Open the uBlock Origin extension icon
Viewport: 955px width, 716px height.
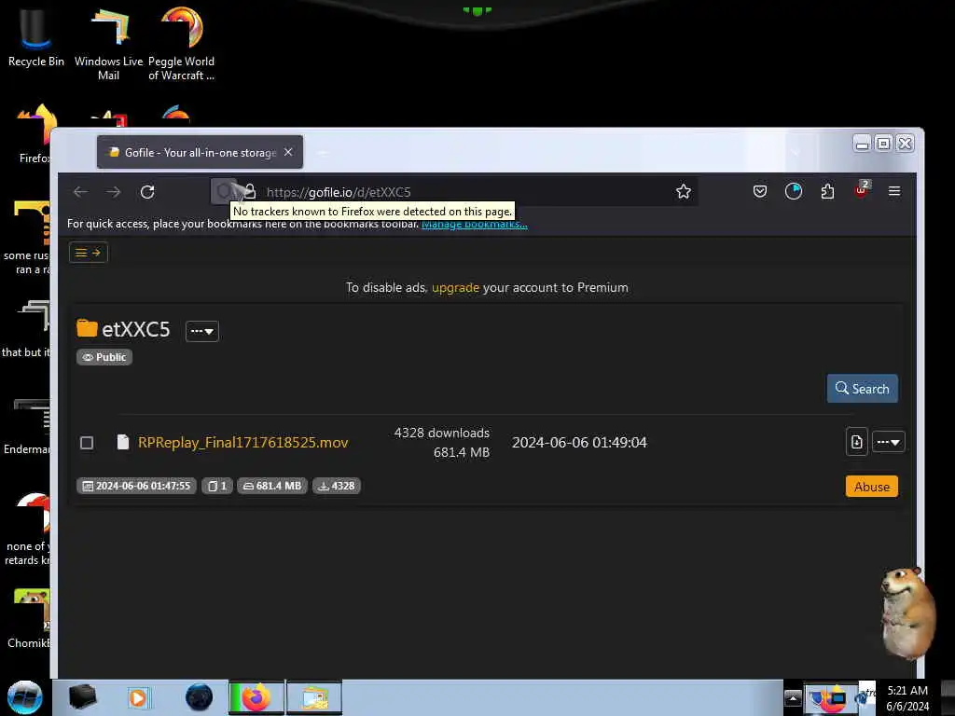click(861, 190)
